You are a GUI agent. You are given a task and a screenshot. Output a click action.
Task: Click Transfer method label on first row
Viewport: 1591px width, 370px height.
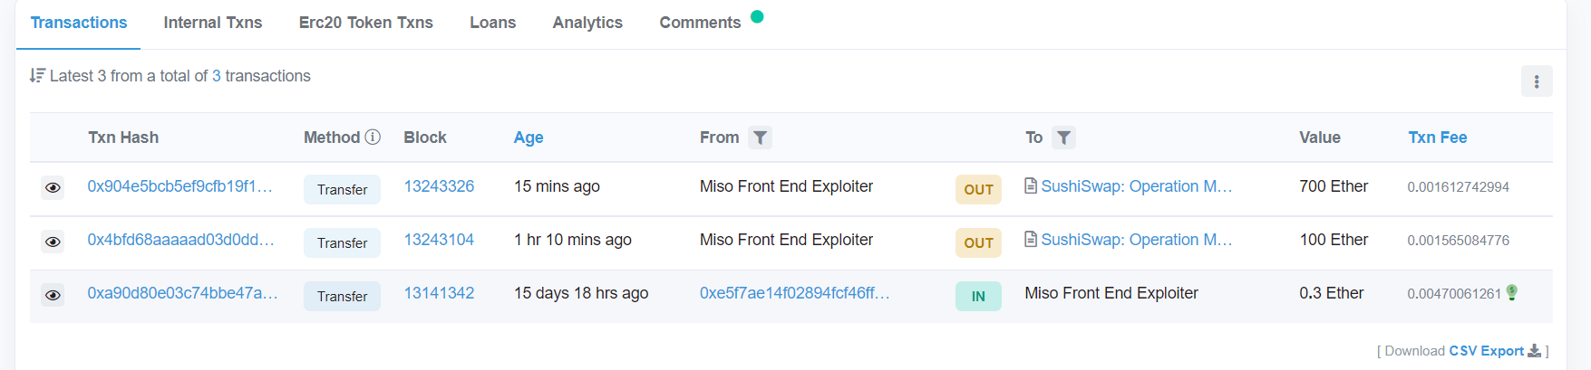(342, 189)
